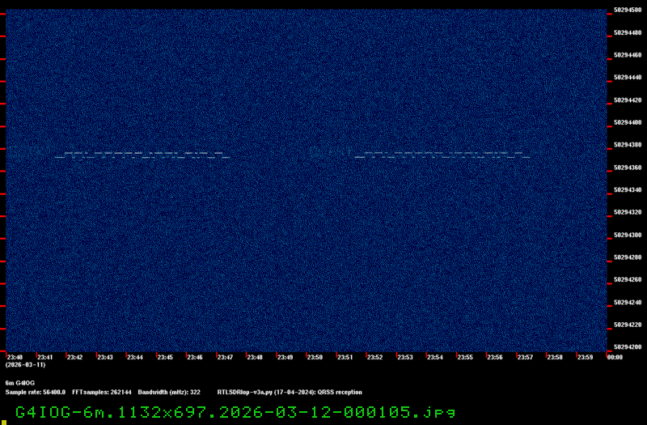Viewport: 647px width, 425px height.
Task: Click the 6m G4IOG station label
Action: [19, 383]
